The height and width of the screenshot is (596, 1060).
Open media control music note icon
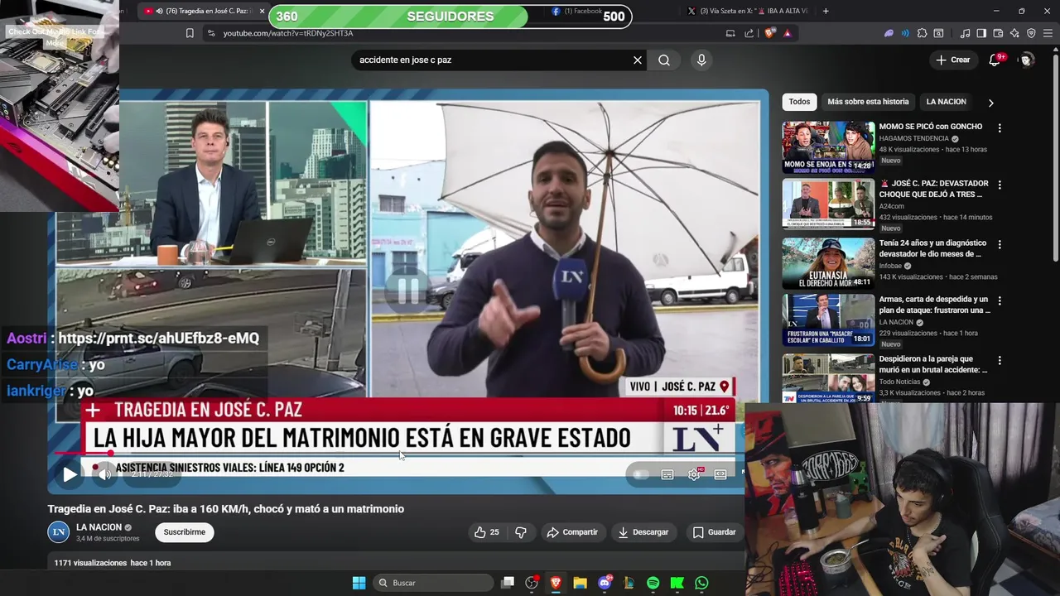tap(965, 33)
